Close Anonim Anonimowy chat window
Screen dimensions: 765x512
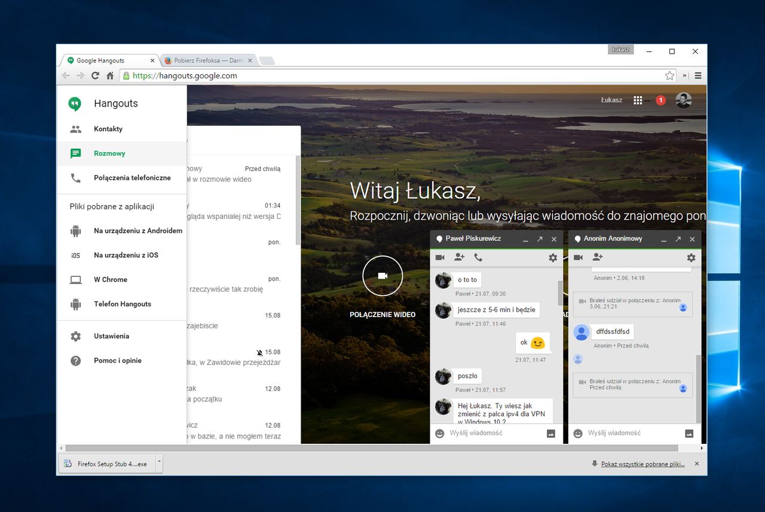click(x=692, y=239)
